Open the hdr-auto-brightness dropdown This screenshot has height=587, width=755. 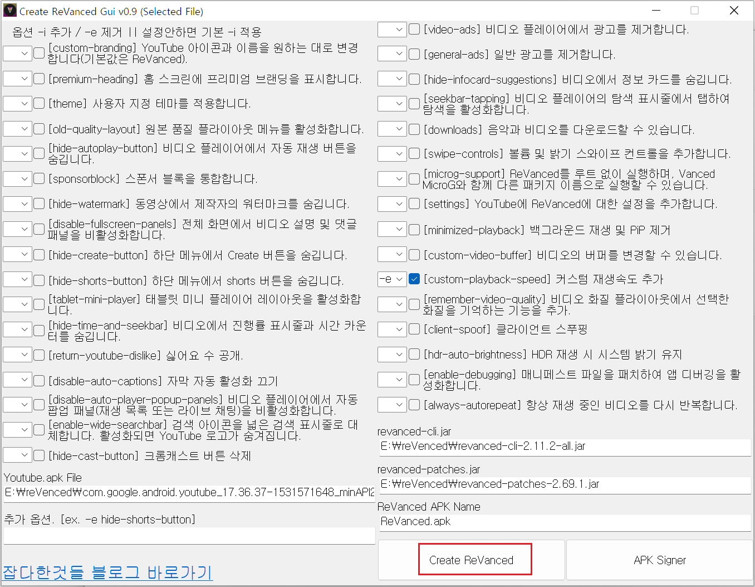click(392, 355)
